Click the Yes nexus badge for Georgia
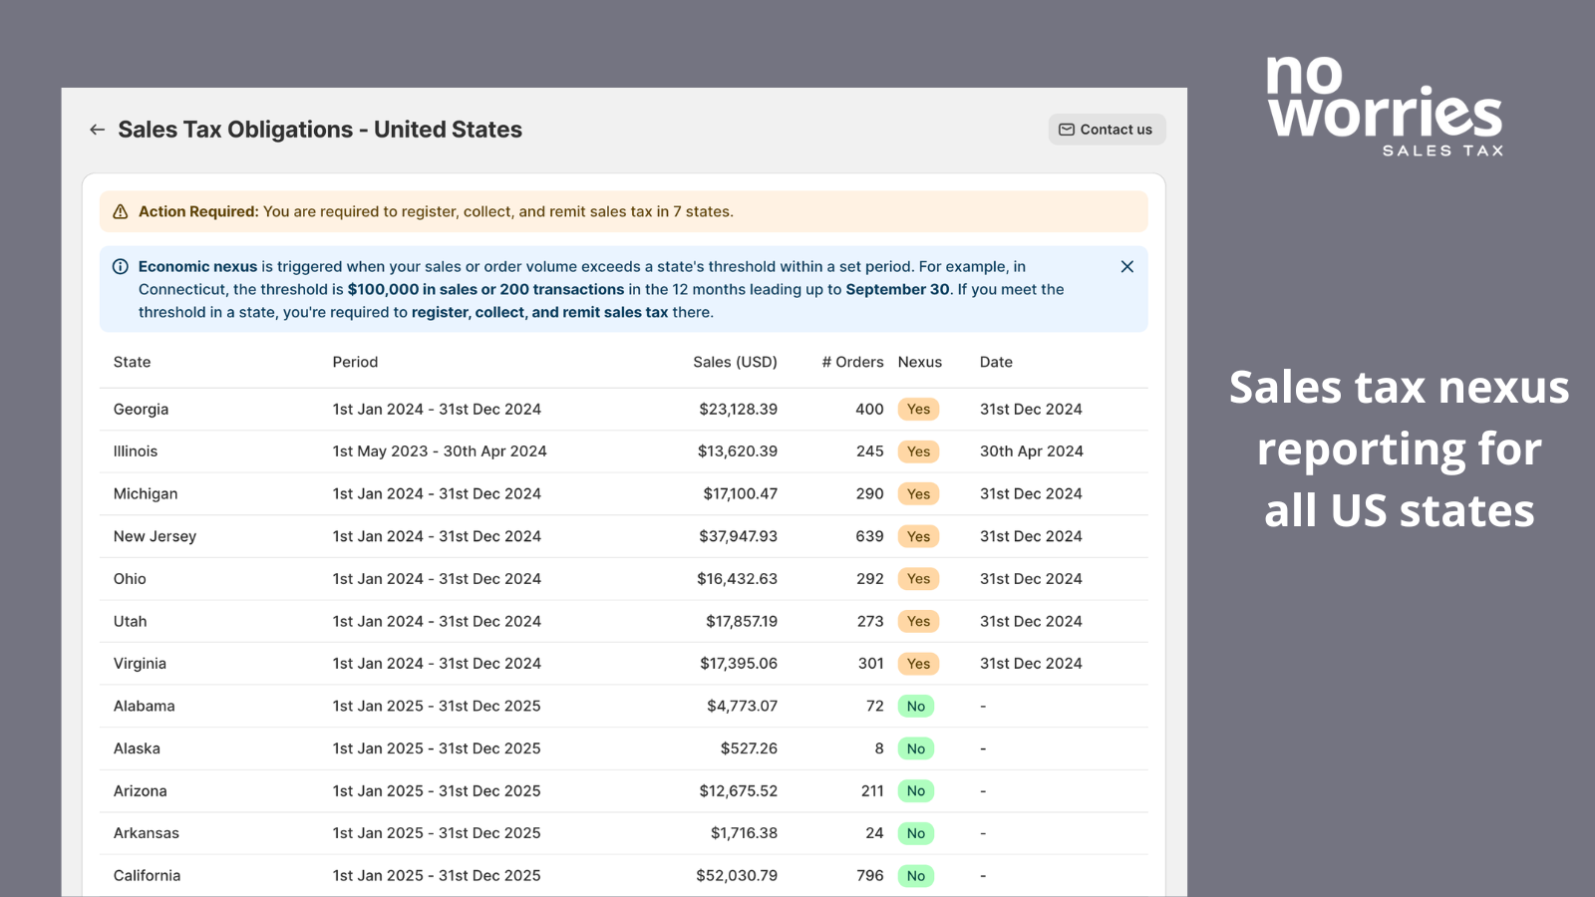Image resolution: width=1595 pixels, height=897 pixels. [918, 409]
